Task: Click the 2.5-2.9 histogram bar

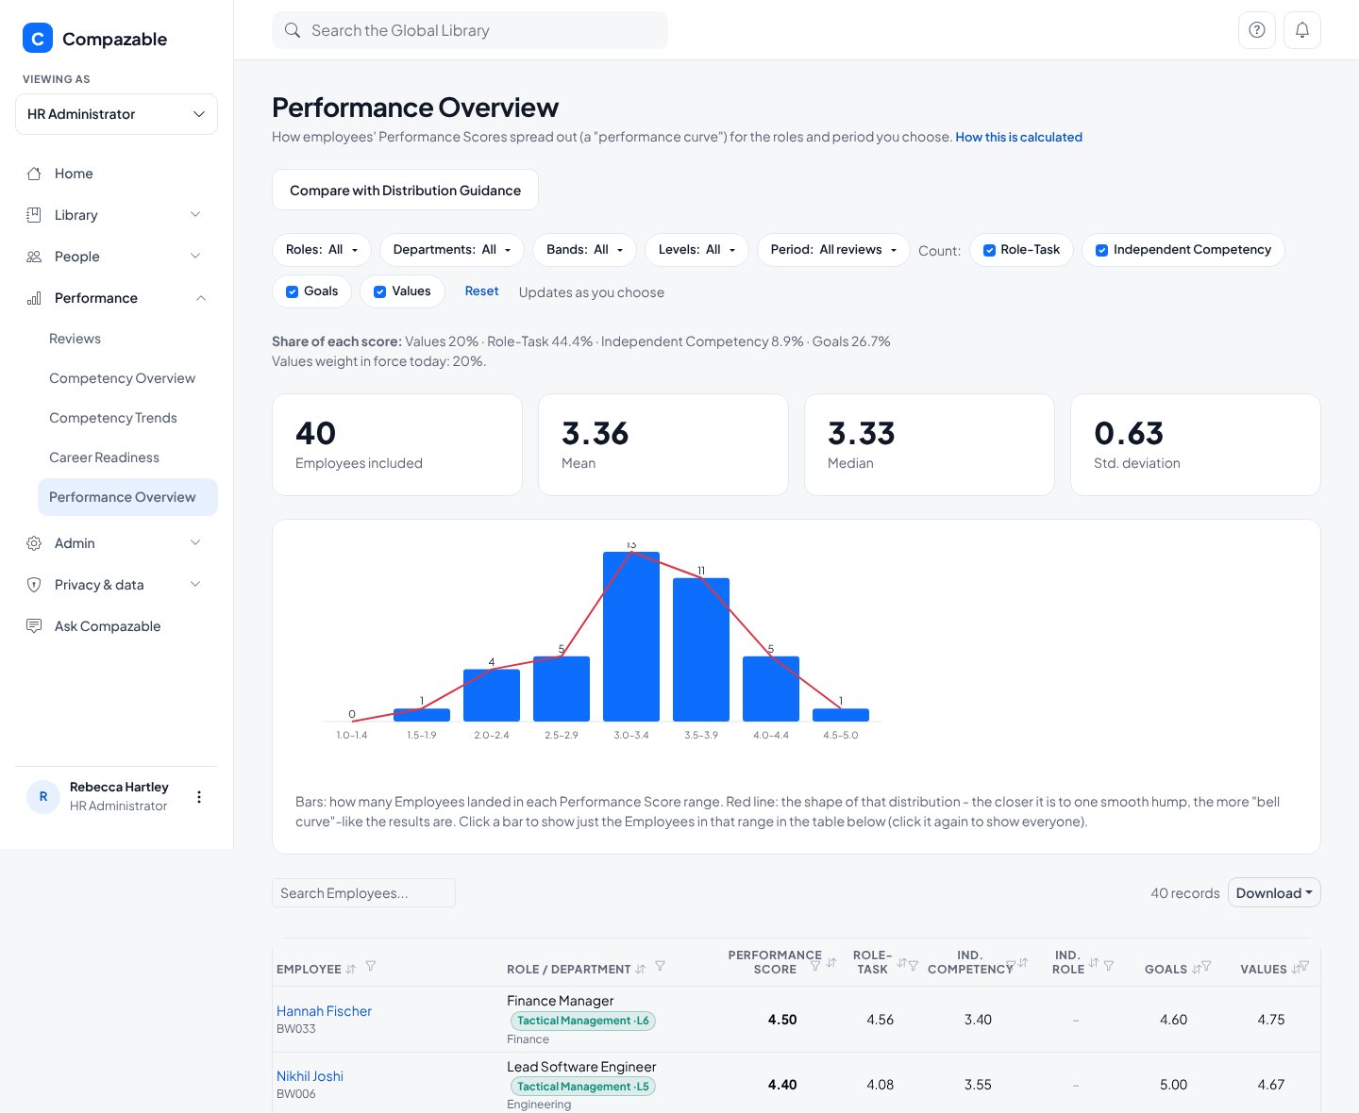Action: tap(562, 689)
